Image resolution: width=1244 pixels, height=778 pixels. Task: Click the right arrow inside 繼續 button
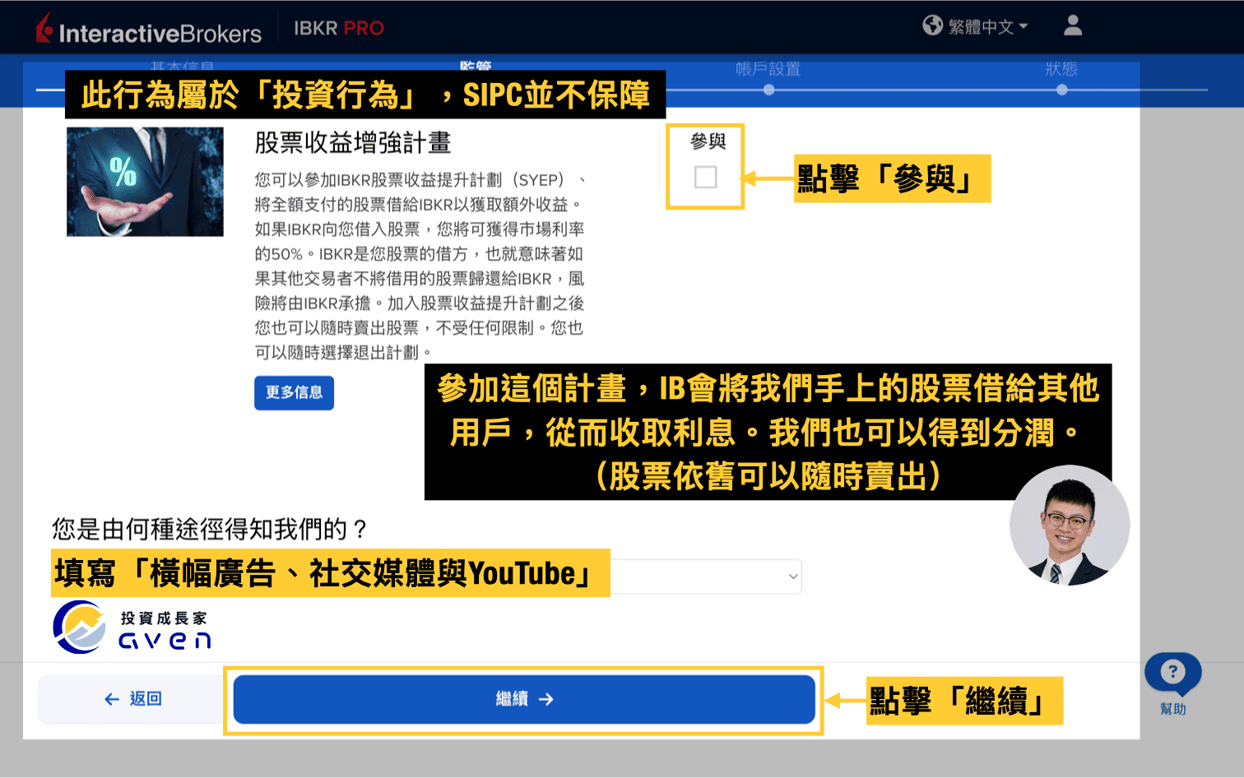545,698
